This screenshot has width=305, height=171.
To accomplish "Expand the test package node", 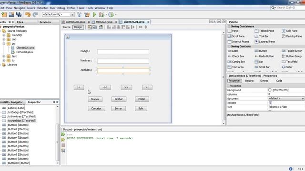I will click(4, 56).
